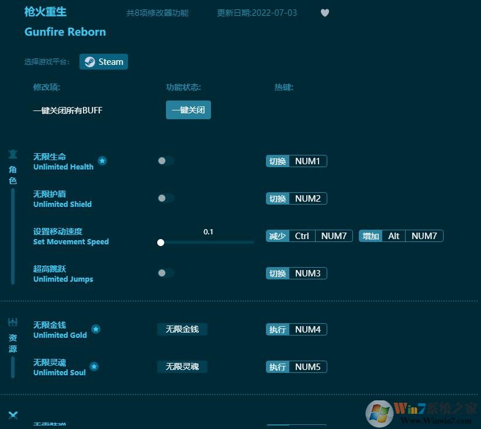Image resolution: width=481 pixels, height=429 pixels.
Task: Click the Steam logo icon
Action: (89, 62)
